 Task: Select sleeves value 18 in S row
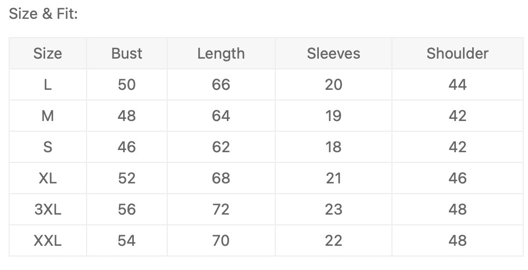pyautogui.click(x=333, y=147)
